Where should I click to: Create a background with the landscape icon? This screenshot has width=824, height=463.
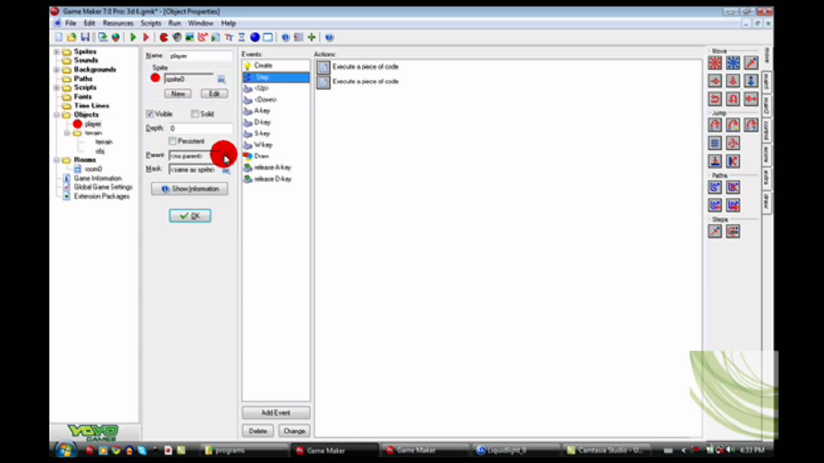point(189,37)
